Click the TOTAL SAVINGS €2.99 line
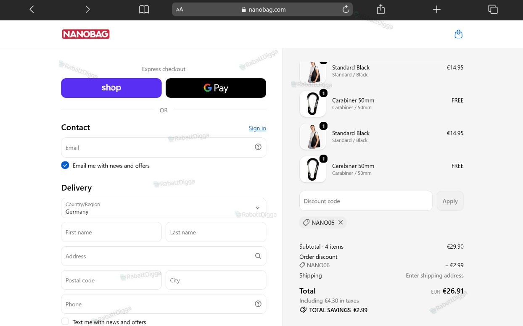The height and width of the screenshot is (326, 523). (333, 310)
